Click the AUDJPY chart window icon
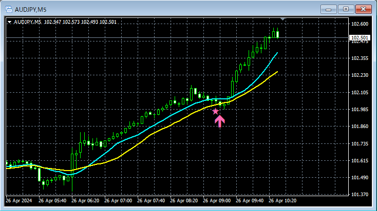Screen dimensions: 378x211 pyautogui.click(x=9, y=9)
